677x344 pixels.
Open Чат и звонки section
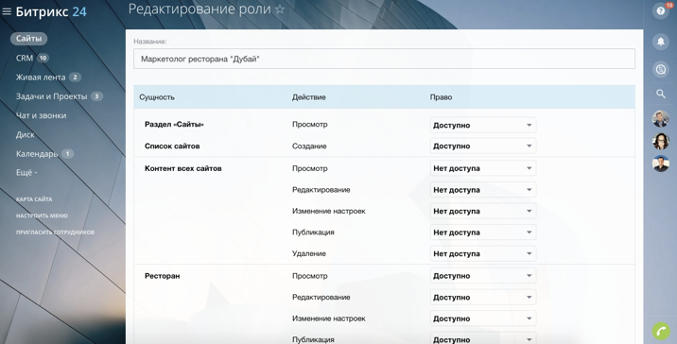pos(41,115)
